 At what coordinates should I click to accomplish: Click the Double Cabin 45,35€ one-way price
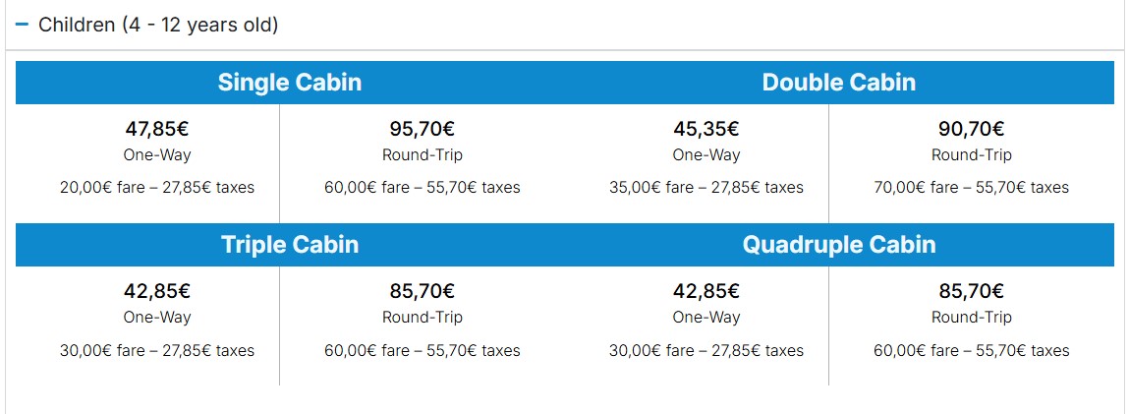[x=706, y=129]
